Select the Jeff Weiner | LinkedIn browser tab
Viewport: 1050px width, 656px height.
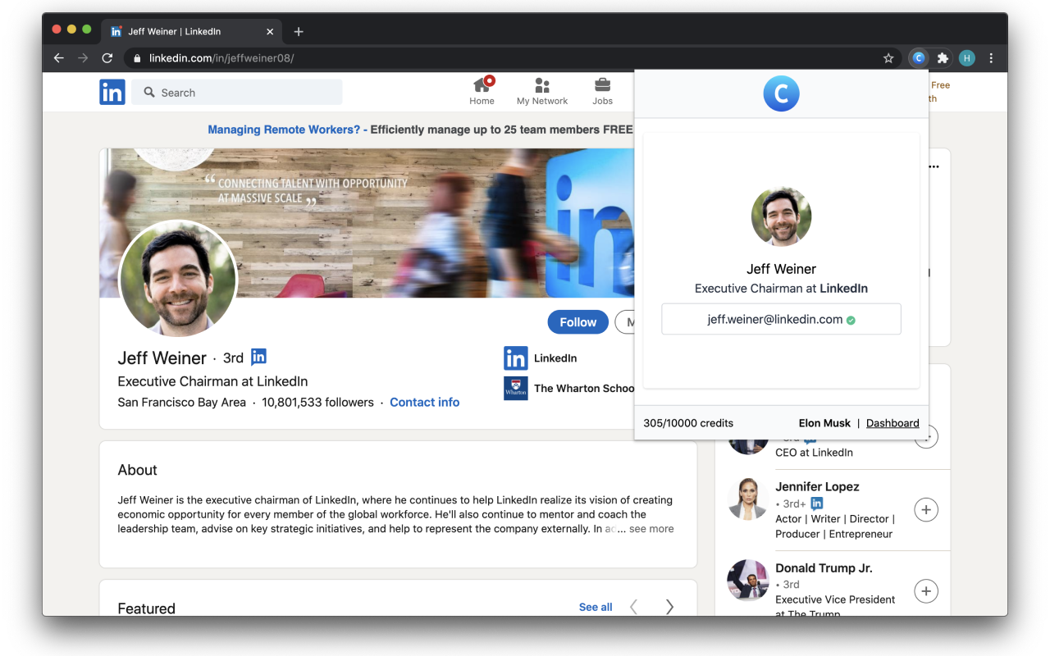[192, 31]
